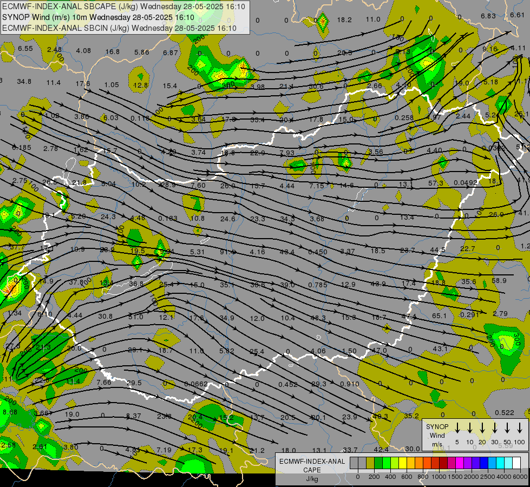
Task: Click the map value 6.83
Action: pyautogui.click(x=488, y=16)
